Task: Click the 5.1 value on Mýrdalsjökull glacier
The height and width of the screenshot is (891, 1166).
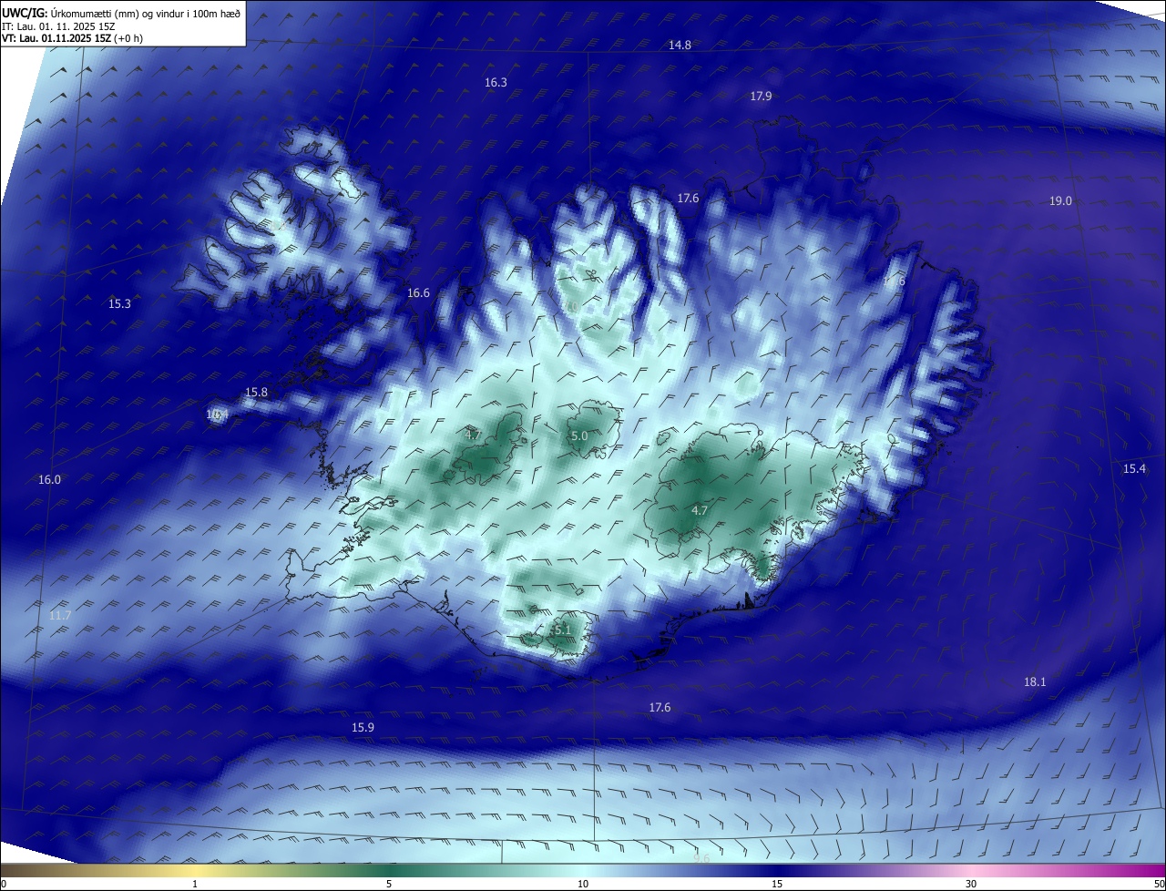Action: (562, 629)
